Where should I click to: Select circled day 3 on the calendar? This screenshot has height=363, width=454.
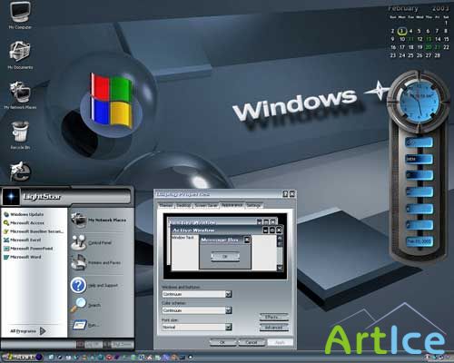tap(401, 31)
